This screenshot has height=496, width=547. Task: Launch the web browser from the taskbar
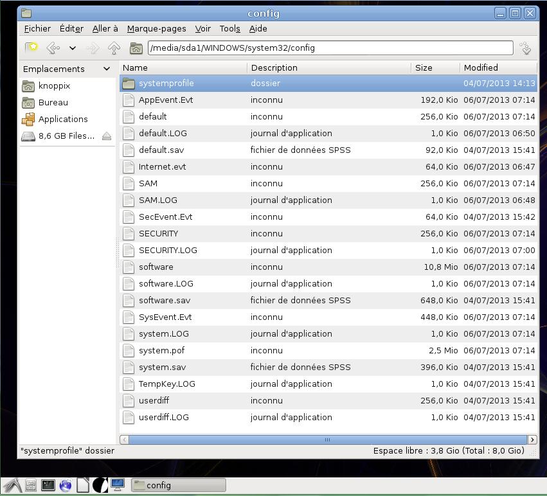(x=66, y=485)
